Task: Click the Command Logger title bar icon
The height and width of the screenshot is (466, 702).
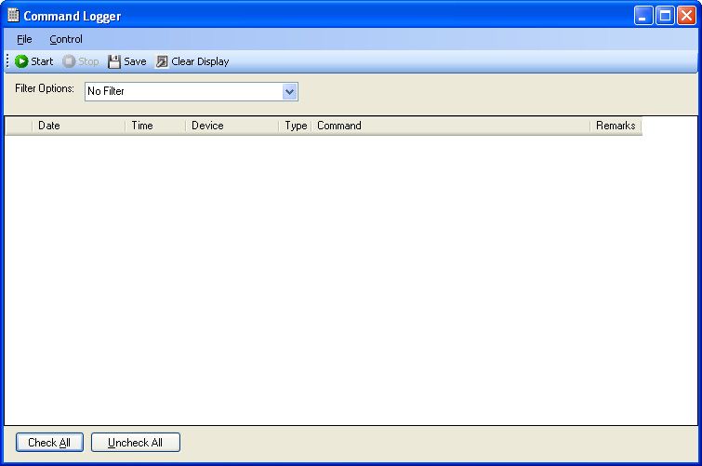Action: tap(13, 16)
